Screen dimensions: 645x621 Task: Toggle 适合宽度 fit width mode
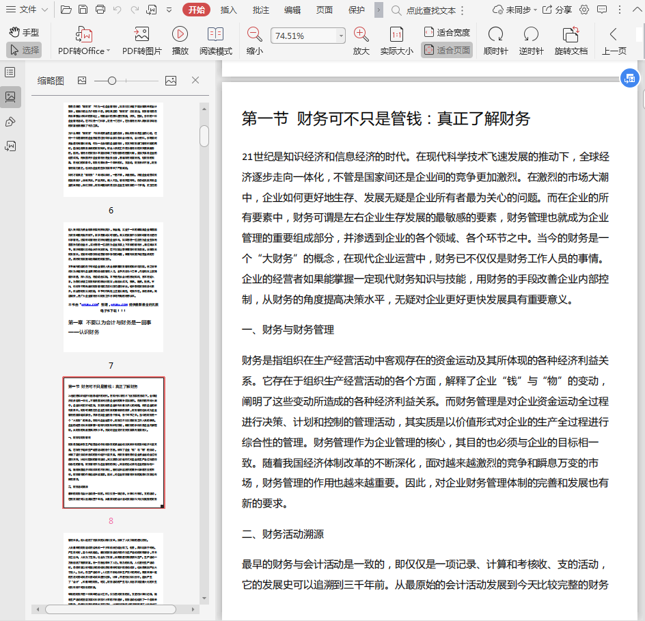[x=447, y=32]
